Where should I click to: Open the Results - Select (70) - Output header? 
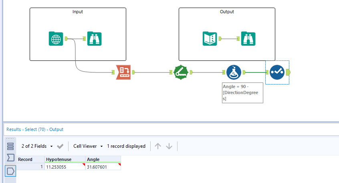35,129
